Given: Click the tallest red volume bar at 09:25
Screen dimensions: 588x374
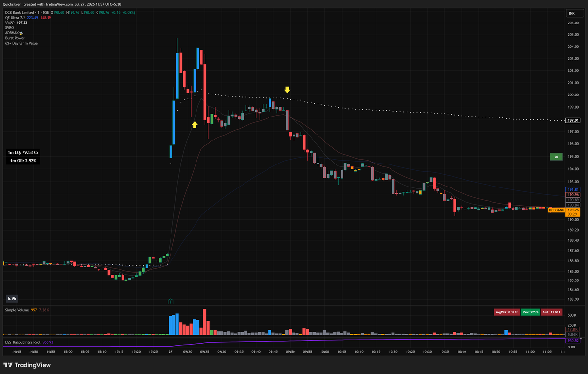Looking at the screenshot, I should coord(205,322).
